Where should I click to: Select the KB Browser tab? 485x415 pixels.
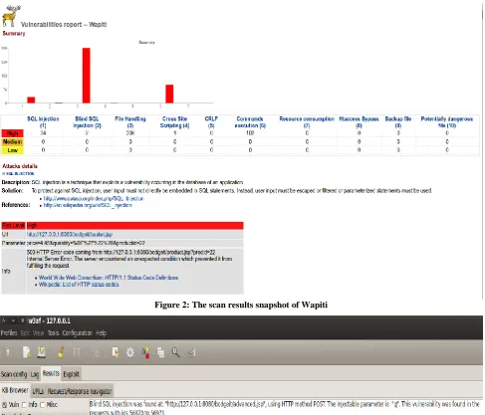(15, 390)
